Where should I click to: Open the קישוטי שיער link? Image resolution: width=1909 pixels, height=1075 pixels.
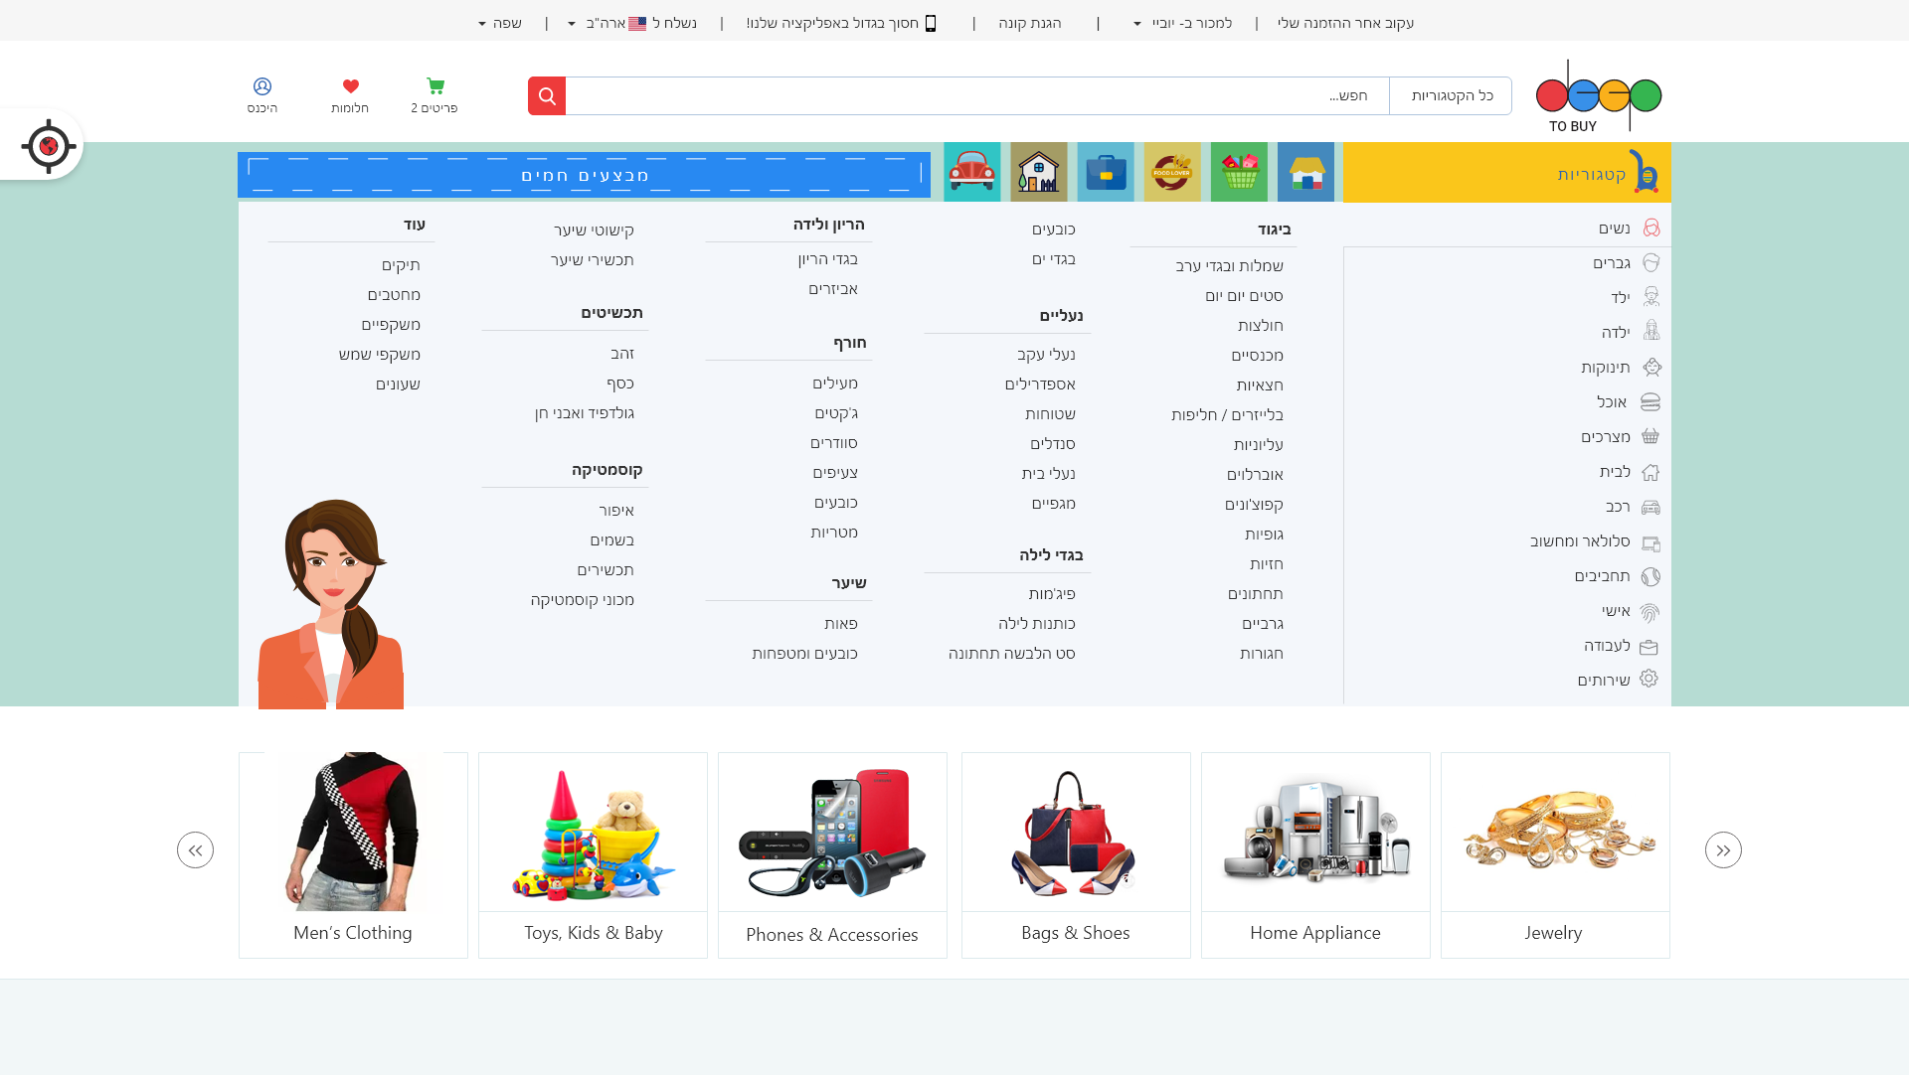594,230
